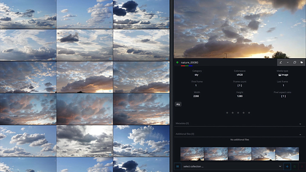Viewport: 306px width, 172px height.
Task: Select fourth-row right thumbnail of pink dusk clouds
Action: 141,109
